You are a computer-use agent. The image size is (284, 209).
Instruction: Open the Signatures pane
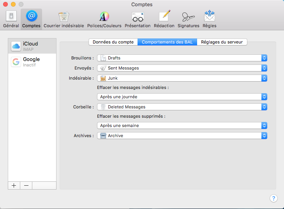pos(188,19)
